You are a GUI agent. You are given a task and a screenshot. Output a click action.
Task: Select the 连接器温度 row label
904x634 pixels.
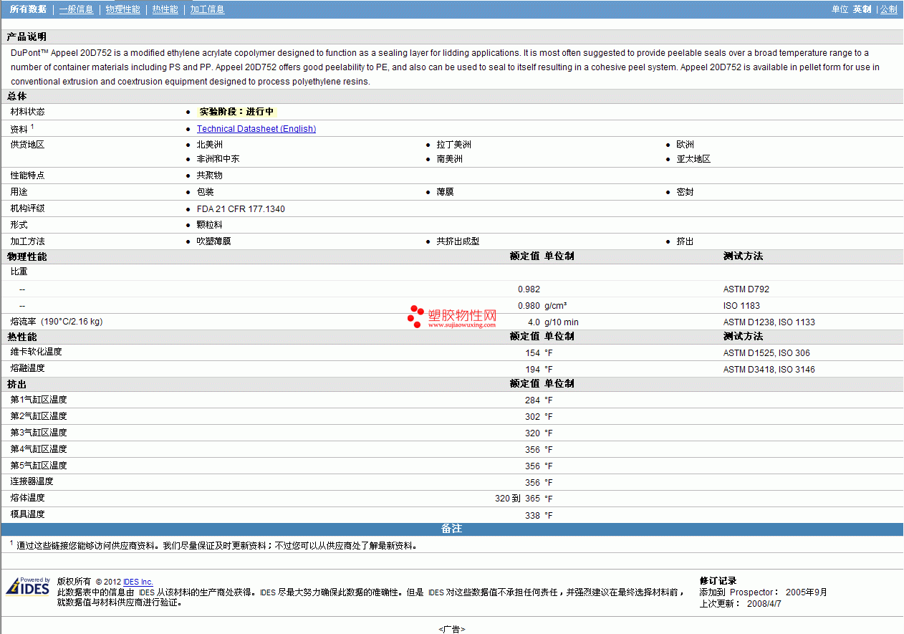click(x=32, y=481)
